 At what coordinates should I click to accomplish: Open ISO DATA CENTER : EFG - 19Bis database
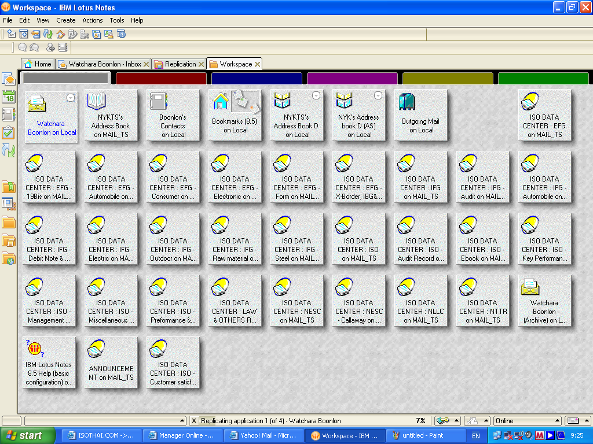tap(49, 177)
